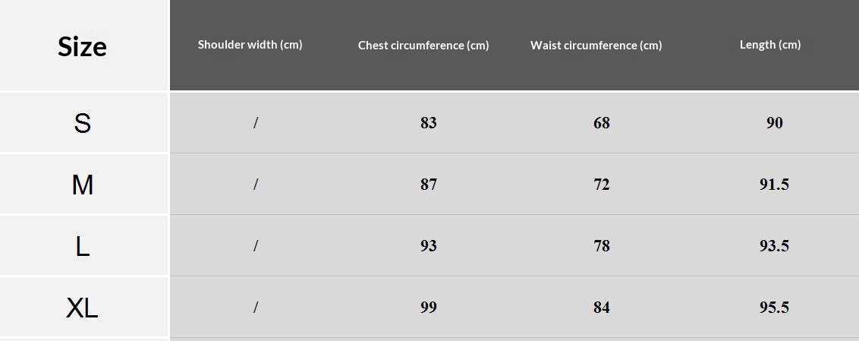
Task: Click the Chest circumference (cm) header
Action: tap(423, 46)
